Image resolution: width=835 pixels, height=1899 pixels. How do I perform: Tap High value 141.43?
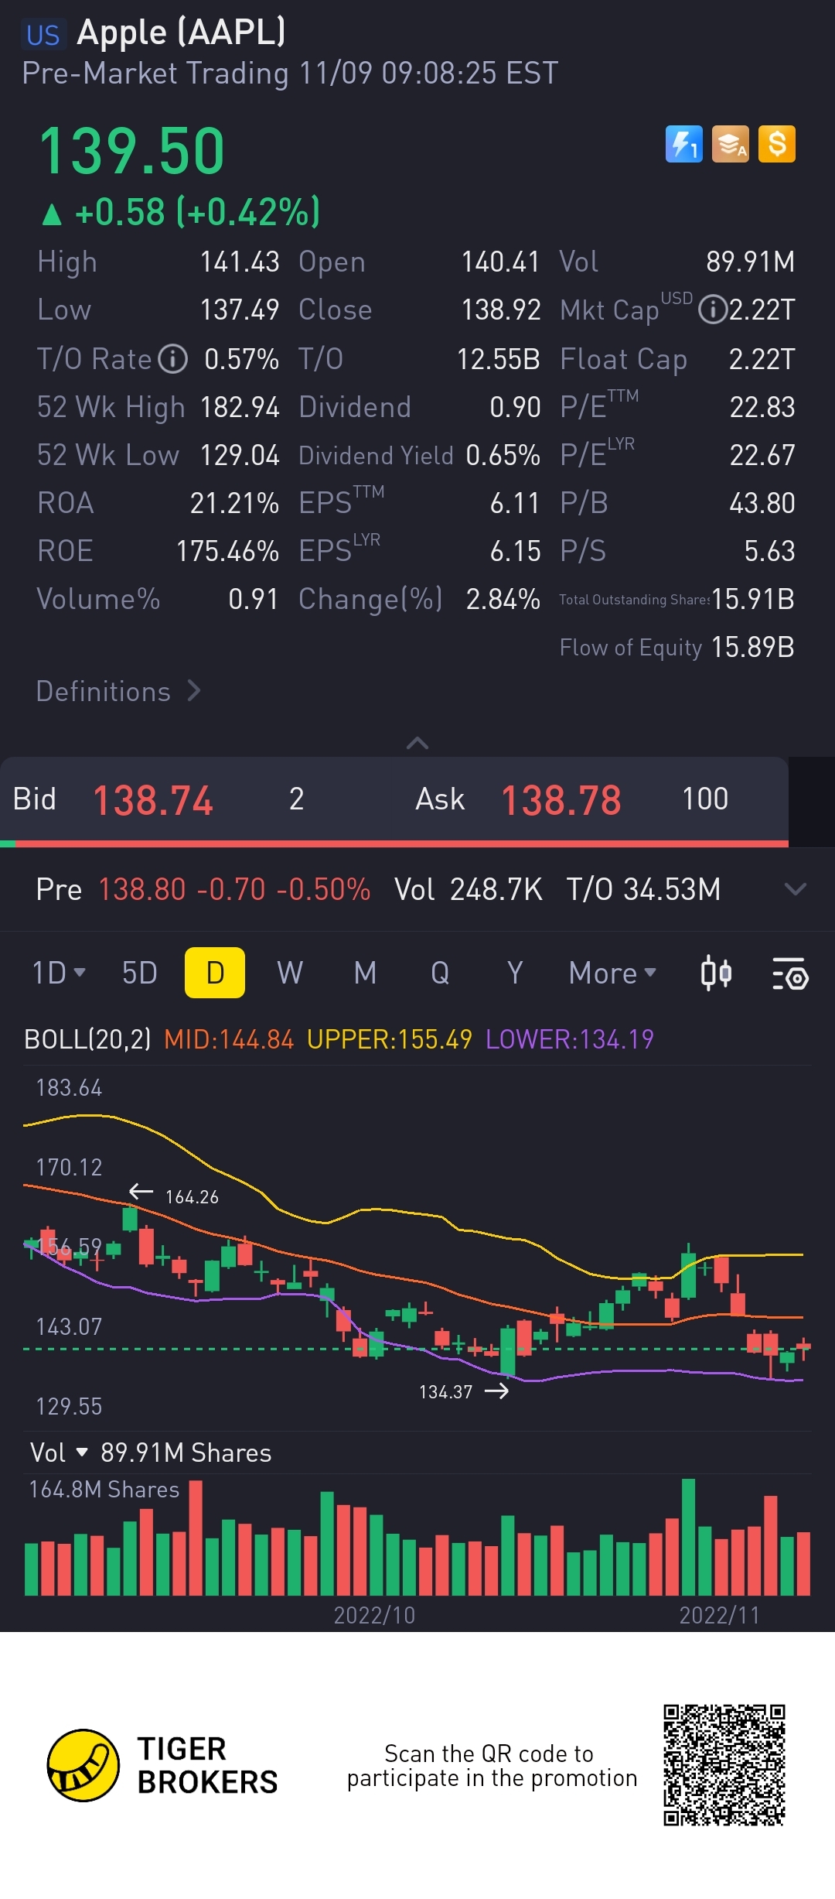240,262
